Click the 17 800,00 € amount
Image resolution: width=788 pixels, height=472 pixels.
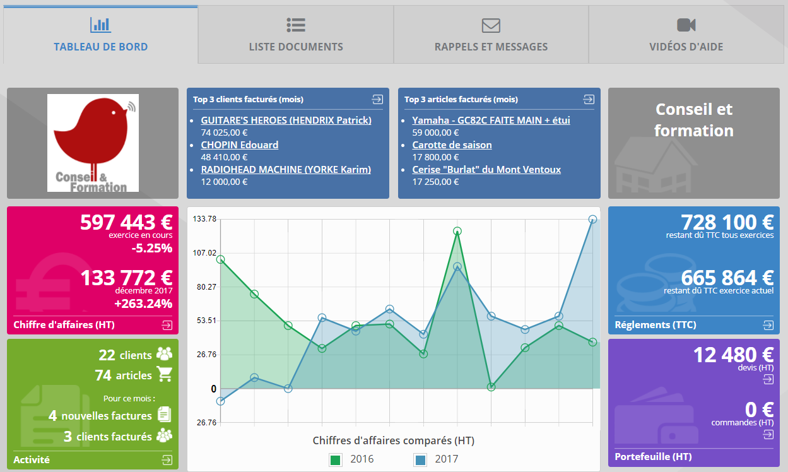435,157
